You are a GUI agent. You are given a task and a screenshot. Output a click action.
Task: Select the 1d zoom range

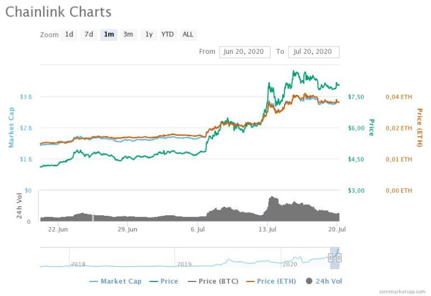click(69, 35)
